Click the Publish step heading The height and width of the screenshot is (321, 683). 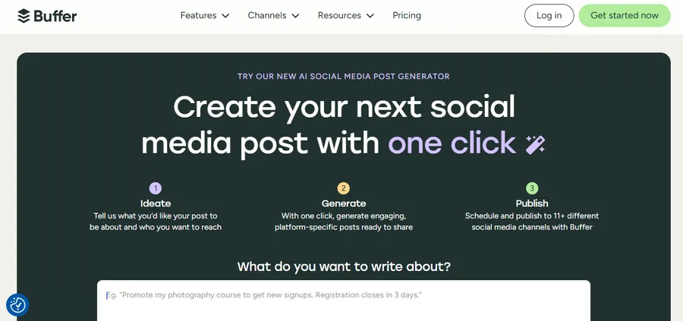click(532, 203)
